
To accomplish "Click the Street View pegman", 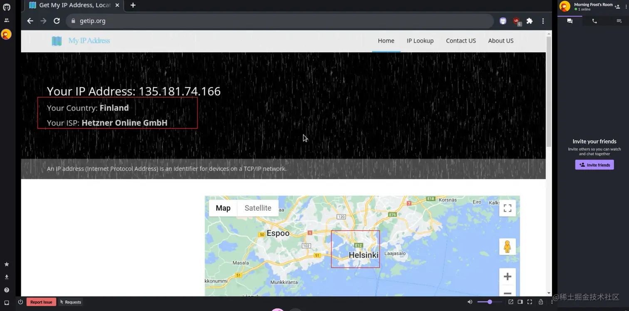I will 508,247.
